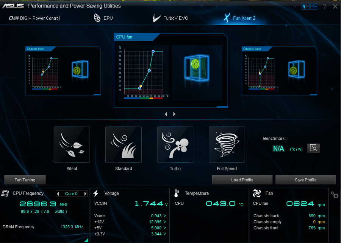Image resolution: width=341 pixels, height=243 pixels.
Task: Click the +5V 5.000 V reading
Action: 158,228
